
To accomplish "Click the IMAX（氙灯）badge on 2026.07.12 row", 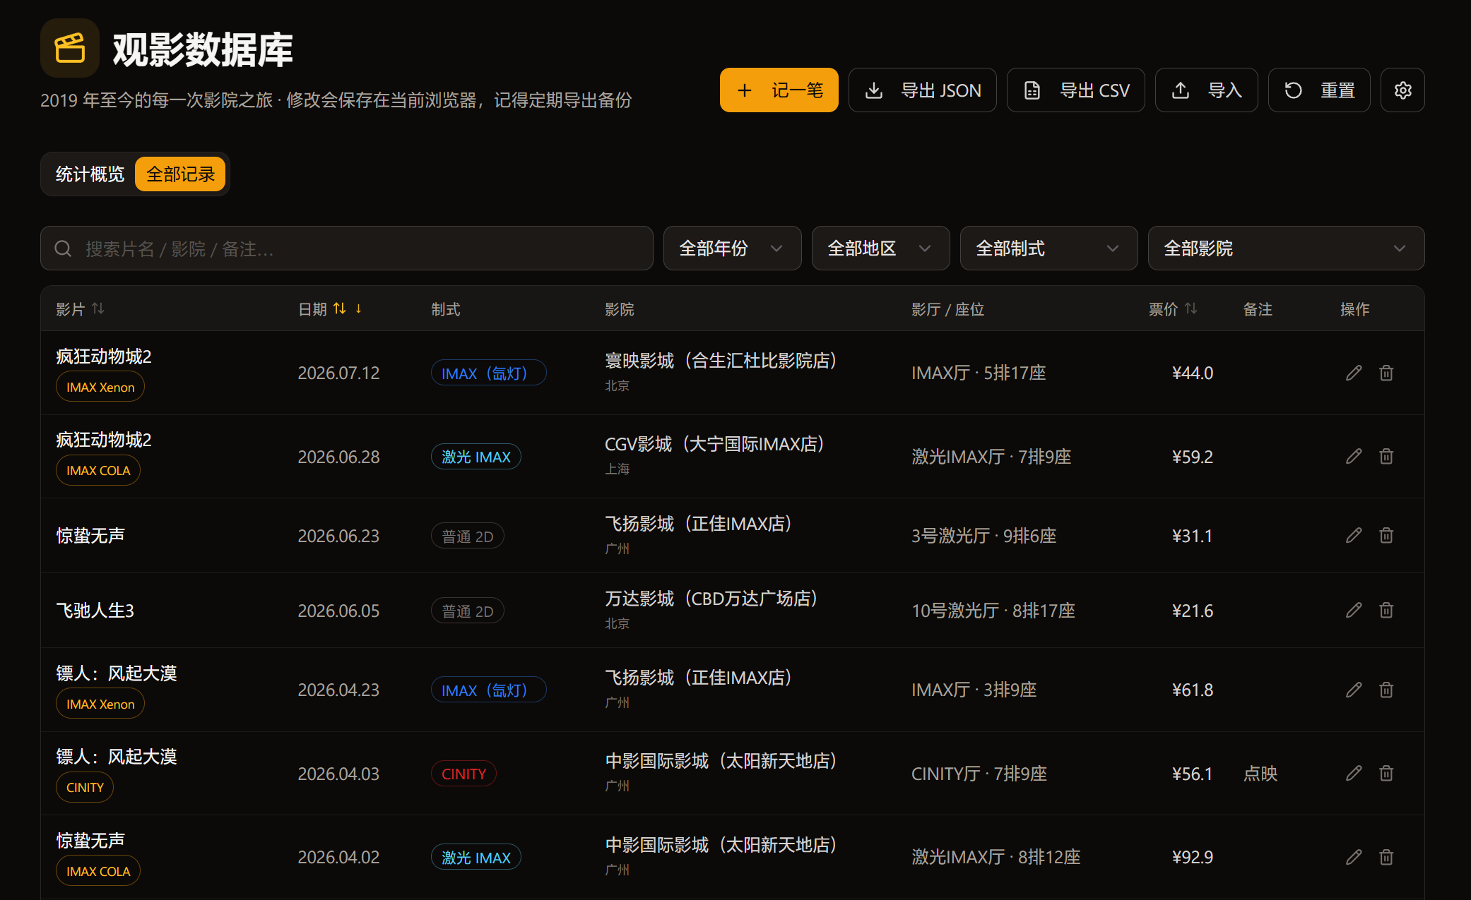I will click(x=488, y=373).
